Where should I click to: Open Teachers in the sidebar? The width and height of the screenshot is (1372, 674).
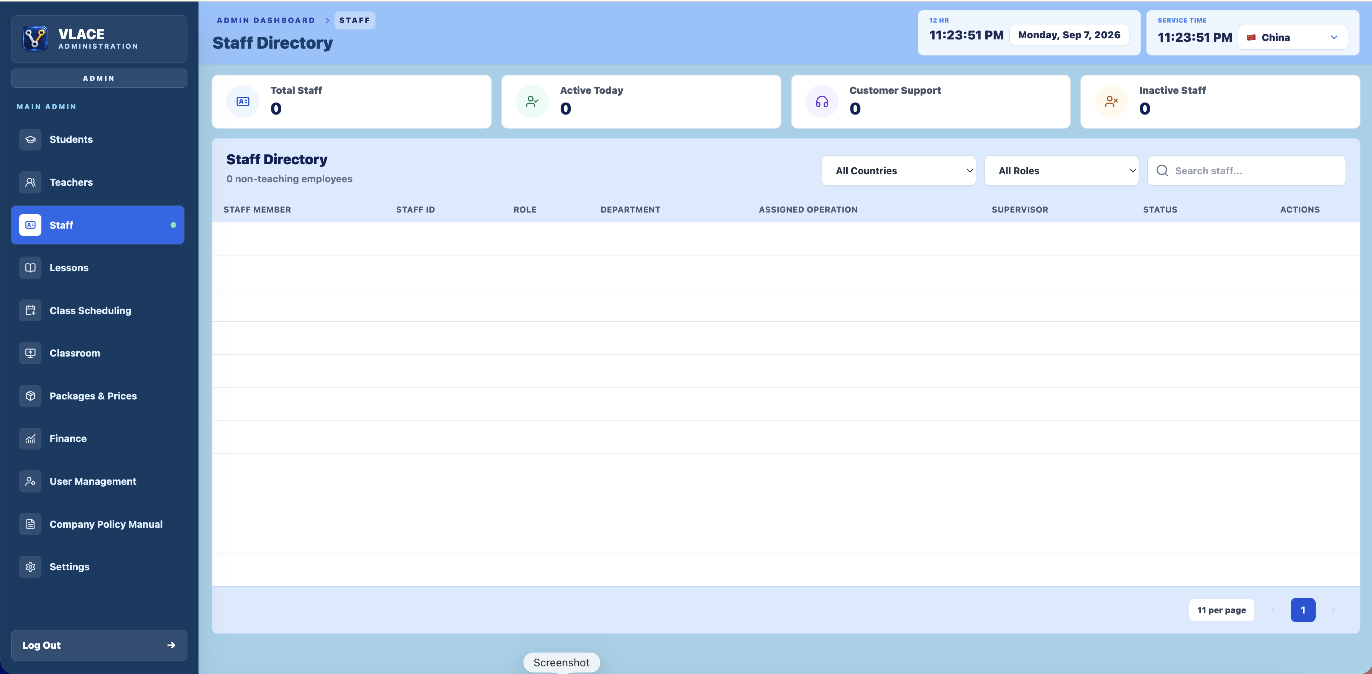[98, 182]
